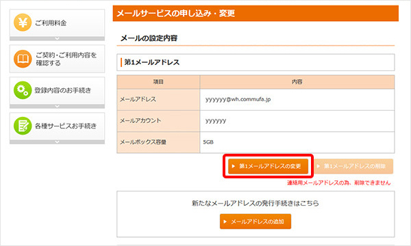Click the disabled 第1メールアドレスの削除 button

click(x=353, y=166)
